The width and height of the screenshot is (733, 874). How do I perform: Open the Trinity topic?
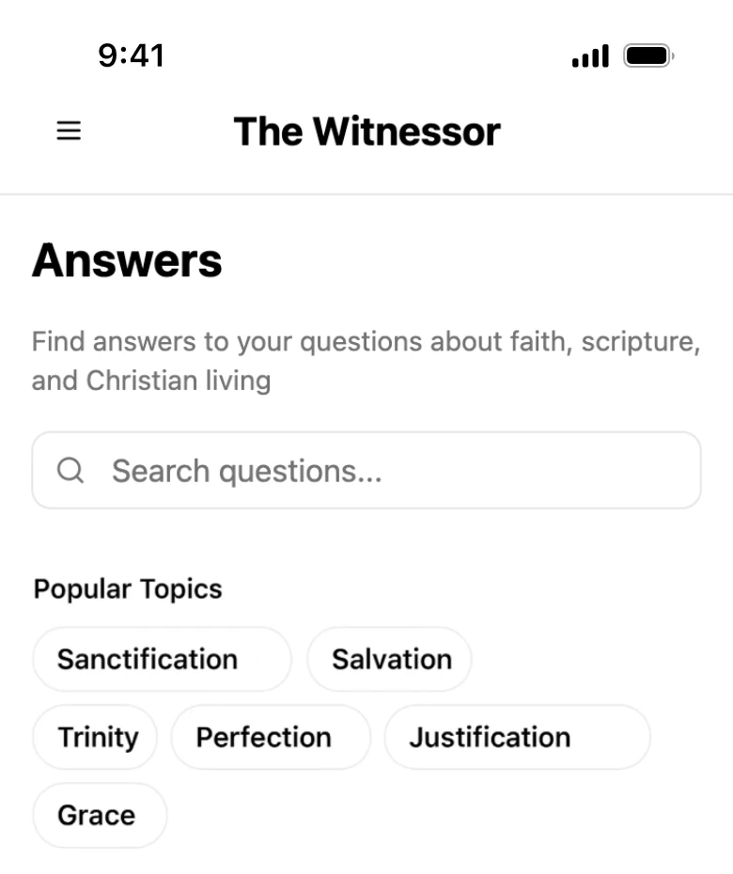96,737
